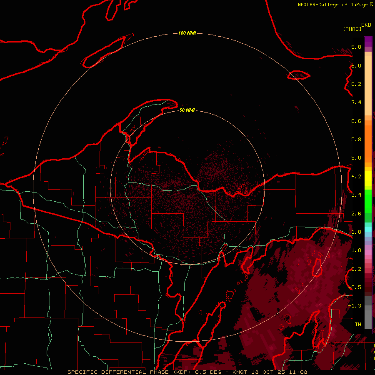
Task: Select the 1.8 value on the scale
Action: pos(356,232)
